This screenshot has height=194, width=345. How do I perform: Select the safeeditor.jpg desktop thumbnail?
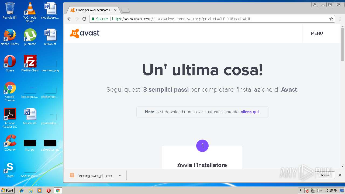(50, 145)
